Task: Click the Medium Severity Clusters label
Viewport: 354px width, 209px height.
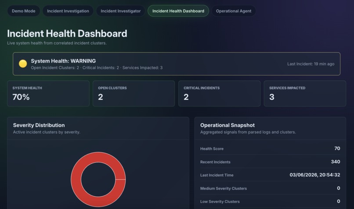Action: click(x=223, y=188)
